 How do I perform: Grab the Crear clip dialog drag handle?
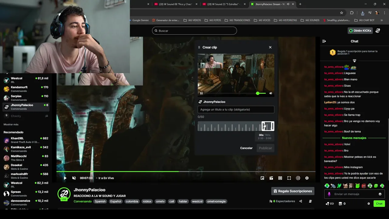point(199,47)
